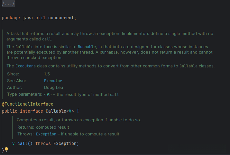The width and height of the screenshot is (230, 155).
Task: Click the V return type before call()
Action: (14, 143)
